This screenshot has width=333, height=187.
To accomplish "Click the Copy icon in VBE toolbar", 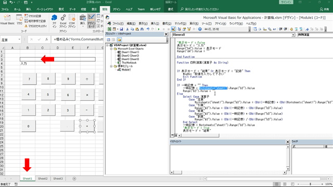I will 132,29.
